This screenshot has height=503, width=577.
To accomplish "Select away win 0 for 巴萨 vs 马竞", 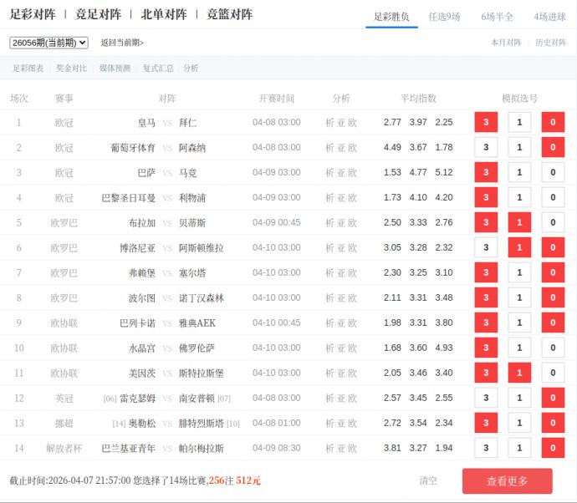I will 553,173.
